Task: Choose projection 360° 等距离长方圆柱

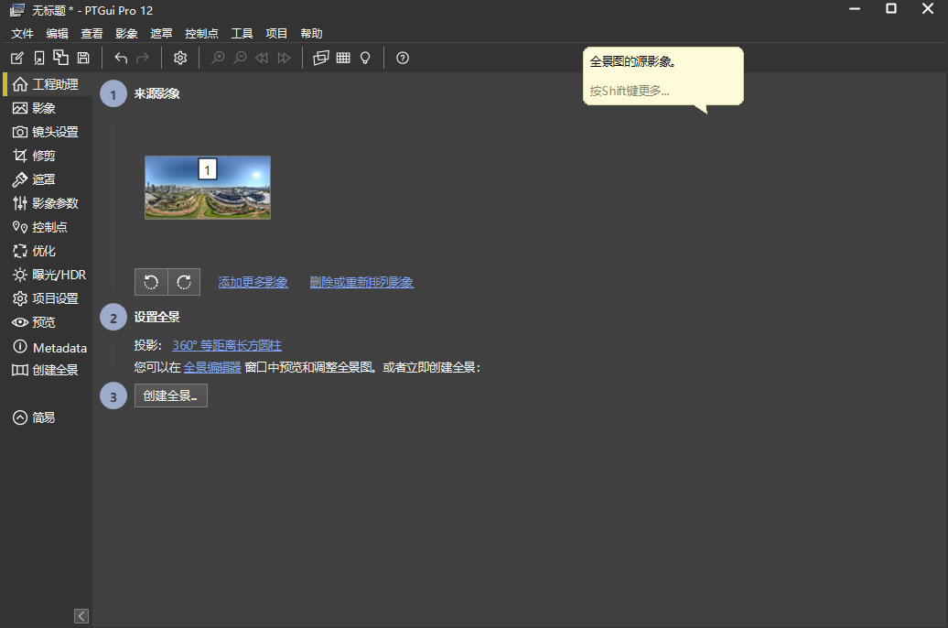Action: (x=226, y=345)
